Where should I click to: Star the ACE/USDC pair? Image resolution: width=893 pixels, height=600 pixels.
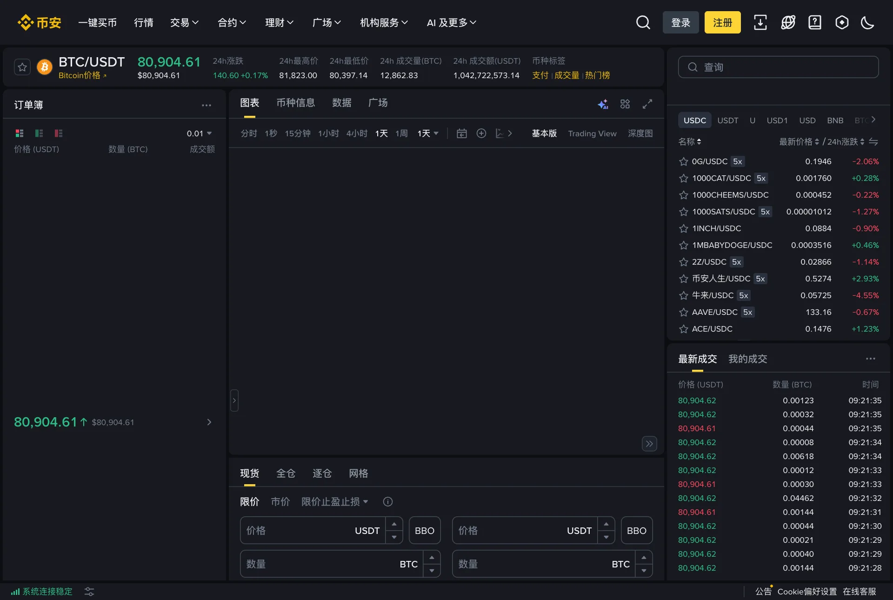coord(684,329)
